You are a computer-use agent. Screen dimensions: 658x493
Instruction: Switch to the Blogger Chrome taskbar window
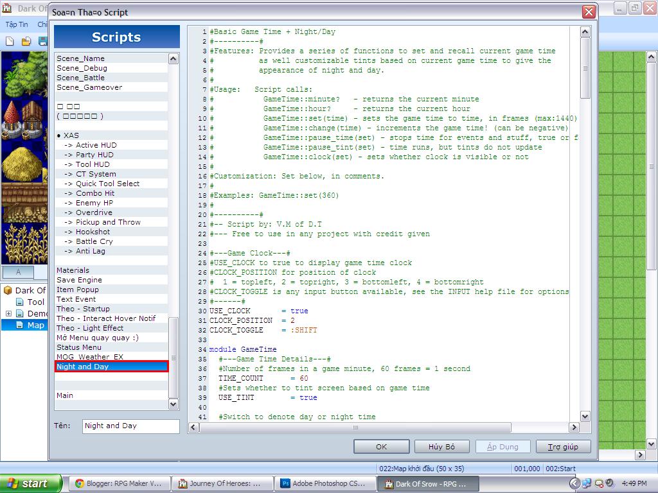(120, 483)
